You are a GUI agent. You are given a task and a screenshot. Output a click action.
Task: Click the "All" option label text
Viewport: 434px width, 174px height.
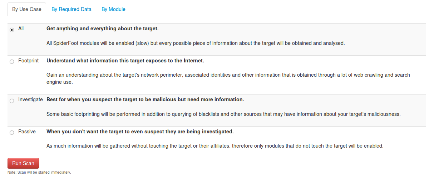click(21, 29)
